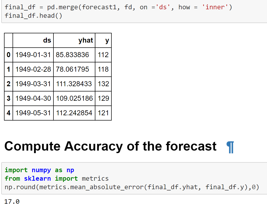267x211 pixels.
Task: Click the y value 129
Action: click(103, 98)
